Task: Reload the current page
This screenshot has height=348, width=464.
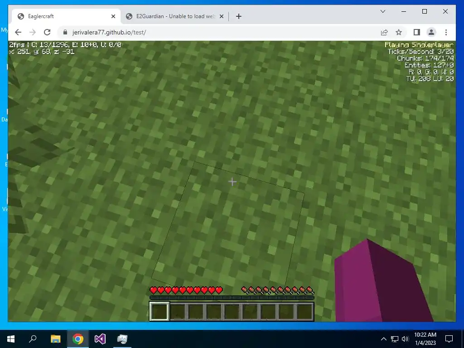Action: pyautogui.click(x=47, y=32)
